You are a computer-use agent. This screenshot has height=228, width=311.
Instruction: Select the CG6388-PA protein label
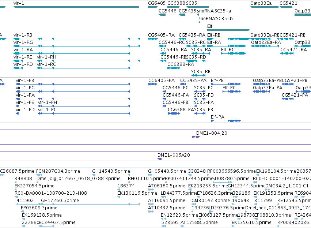(181, 110)
